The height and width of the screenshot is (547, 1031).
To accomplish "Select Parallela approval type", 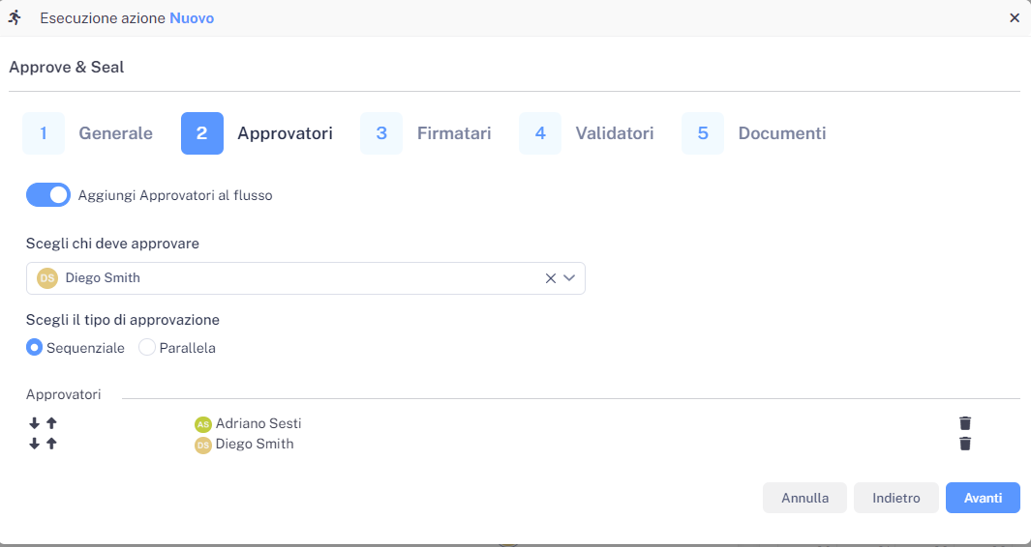I will (147, 348).
